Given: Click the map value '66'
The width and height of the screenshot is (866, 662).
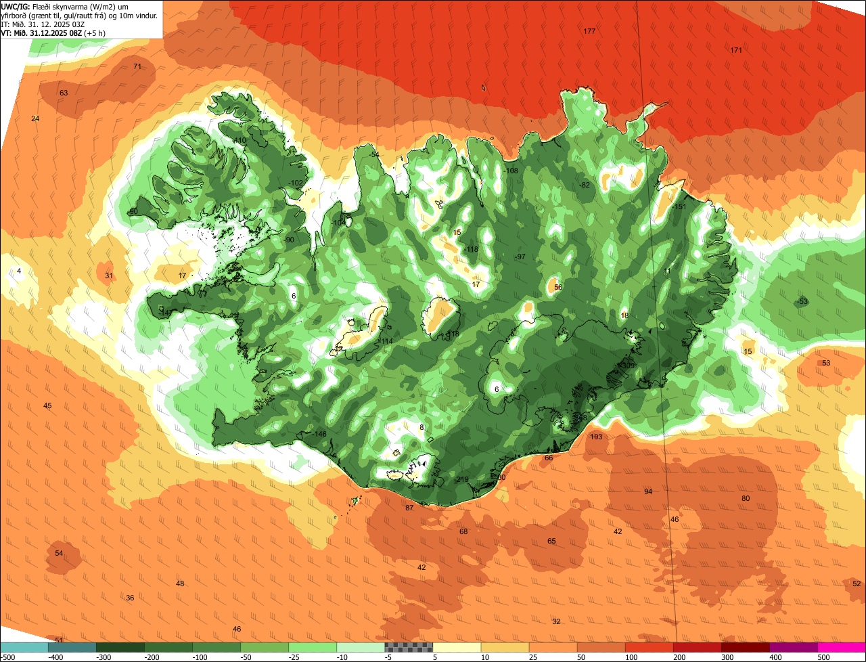Looking at the screenshot, I should [x=549, y=458].
